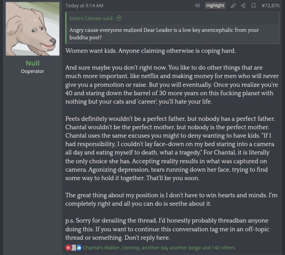Click the "Today at 9:14 AM" timestamp
Viewport: 285px width, 255px height.
[84, 5]
